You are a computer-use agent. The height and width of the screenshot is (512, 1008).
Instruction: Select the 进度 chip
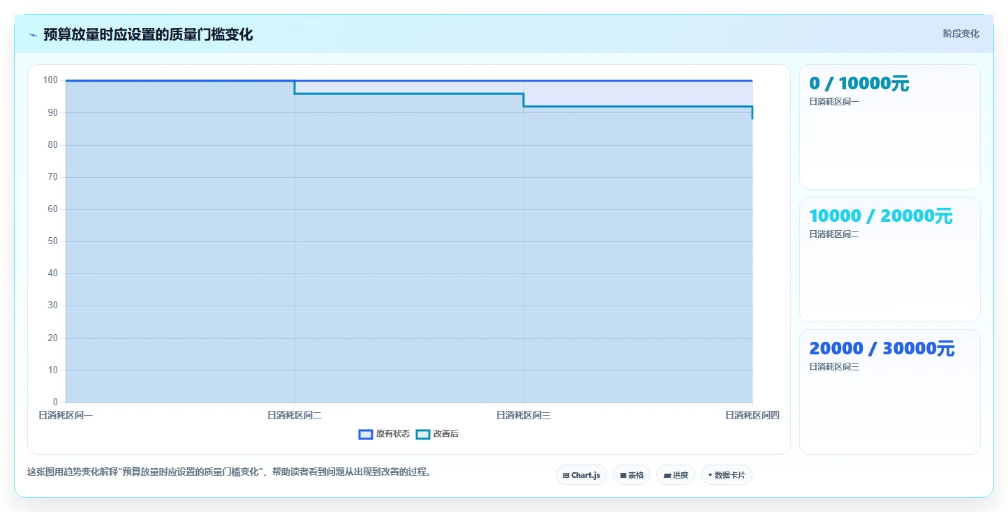676,475
